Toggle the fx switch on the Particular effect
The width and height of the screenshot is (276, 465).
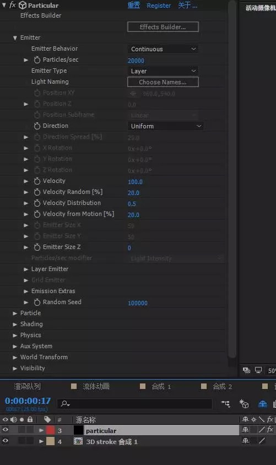[13, 5]
